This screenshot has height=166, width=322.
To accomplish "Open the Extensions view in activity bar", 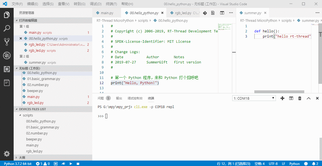I will (7, 69).
